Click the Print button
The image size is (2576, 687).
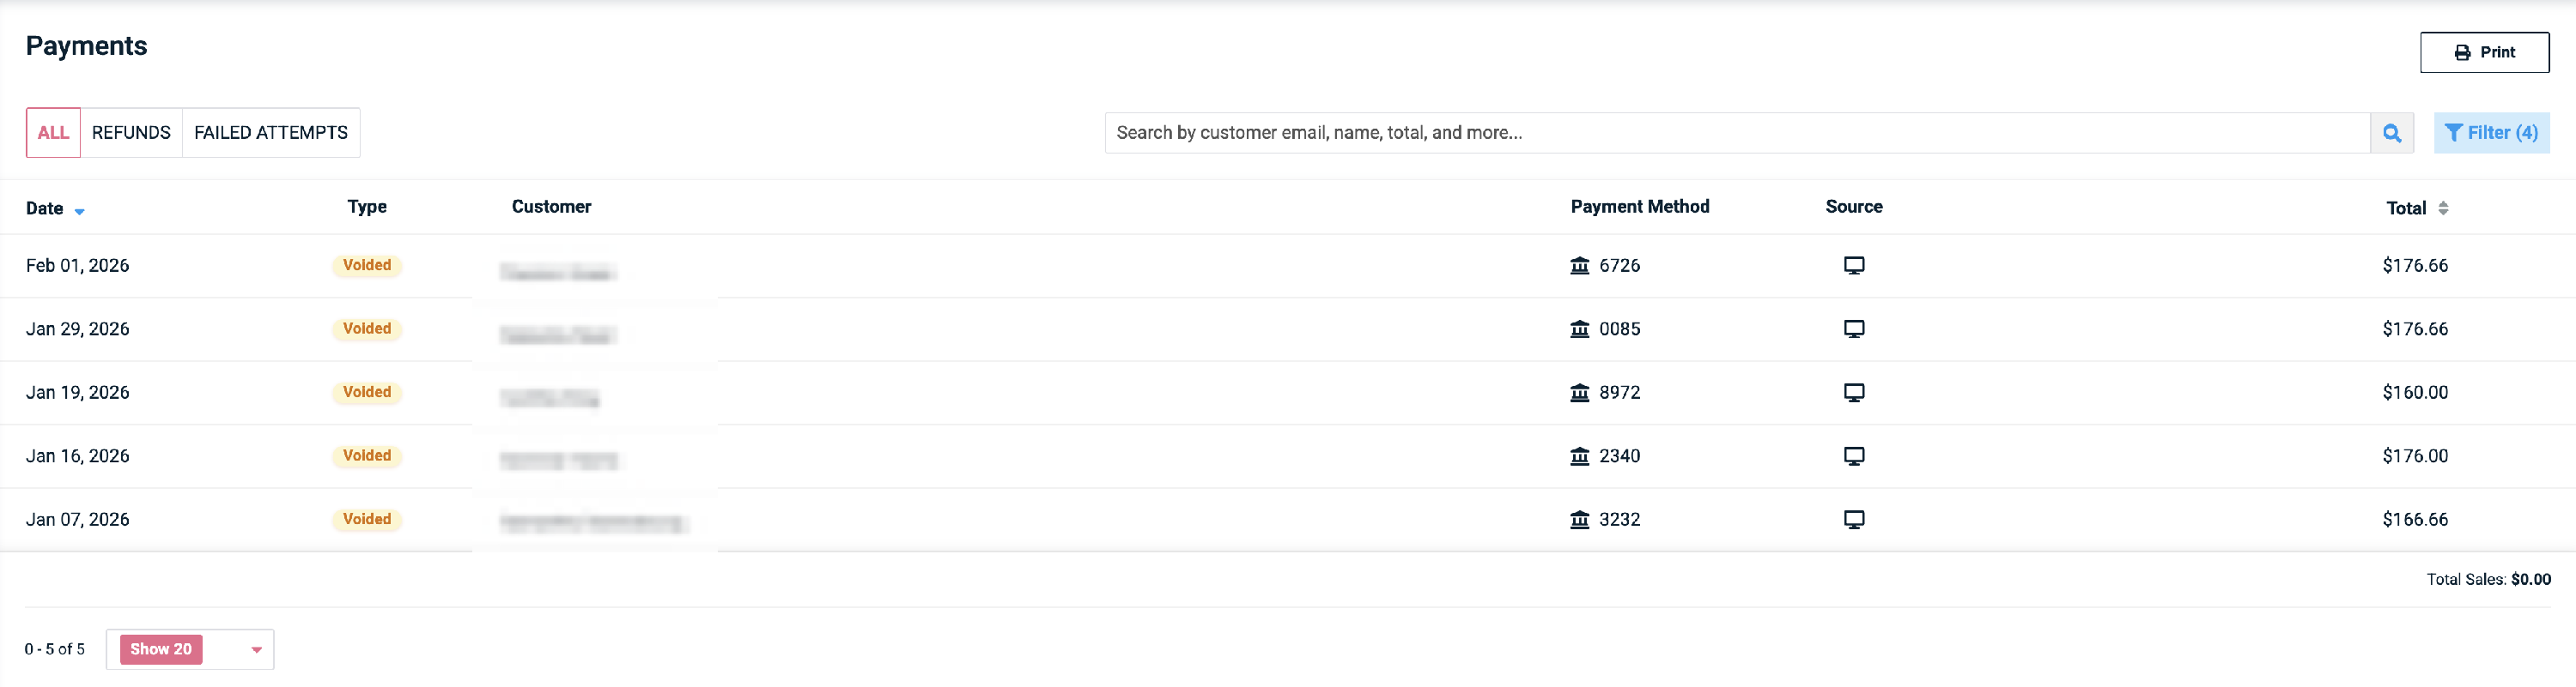click(2483, 52)
